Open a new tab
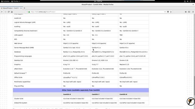Viewport: 195px width, 109px height. pyautogui.click(x=24, y=8)
